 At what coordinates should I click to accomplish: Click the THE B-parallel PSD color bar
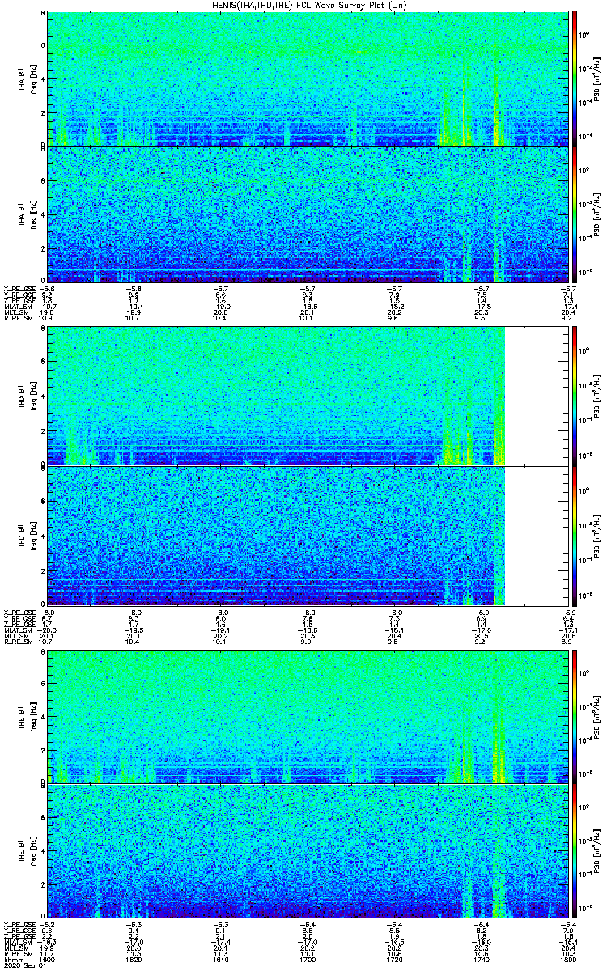[x=575, y=851]
